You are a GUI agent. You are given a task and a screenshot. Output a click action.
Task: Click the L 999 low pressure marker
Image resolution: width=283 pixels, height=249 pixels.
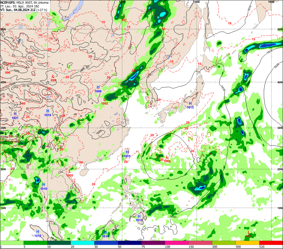click(53, 78)
